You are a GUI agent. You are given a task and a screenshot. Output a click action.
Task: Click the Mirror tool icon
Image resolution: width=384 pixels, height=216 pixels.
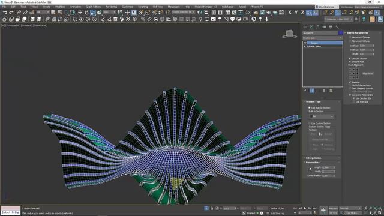tap(200, 13)
